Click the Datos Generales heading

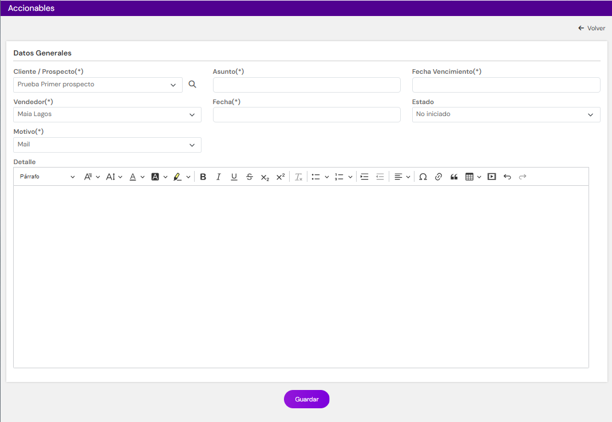click(42, 53)
